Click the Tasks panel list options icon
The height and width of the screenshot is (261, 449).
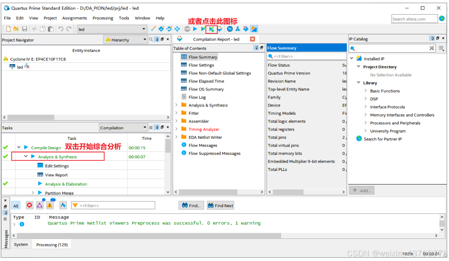(151, 128)
